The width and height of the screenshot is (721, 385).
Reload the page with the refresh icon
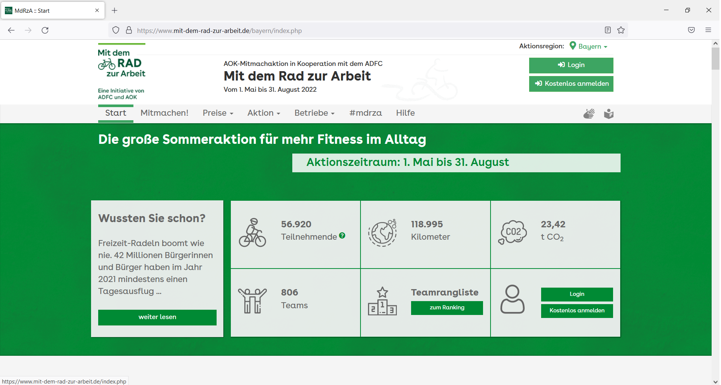[45, 30]
